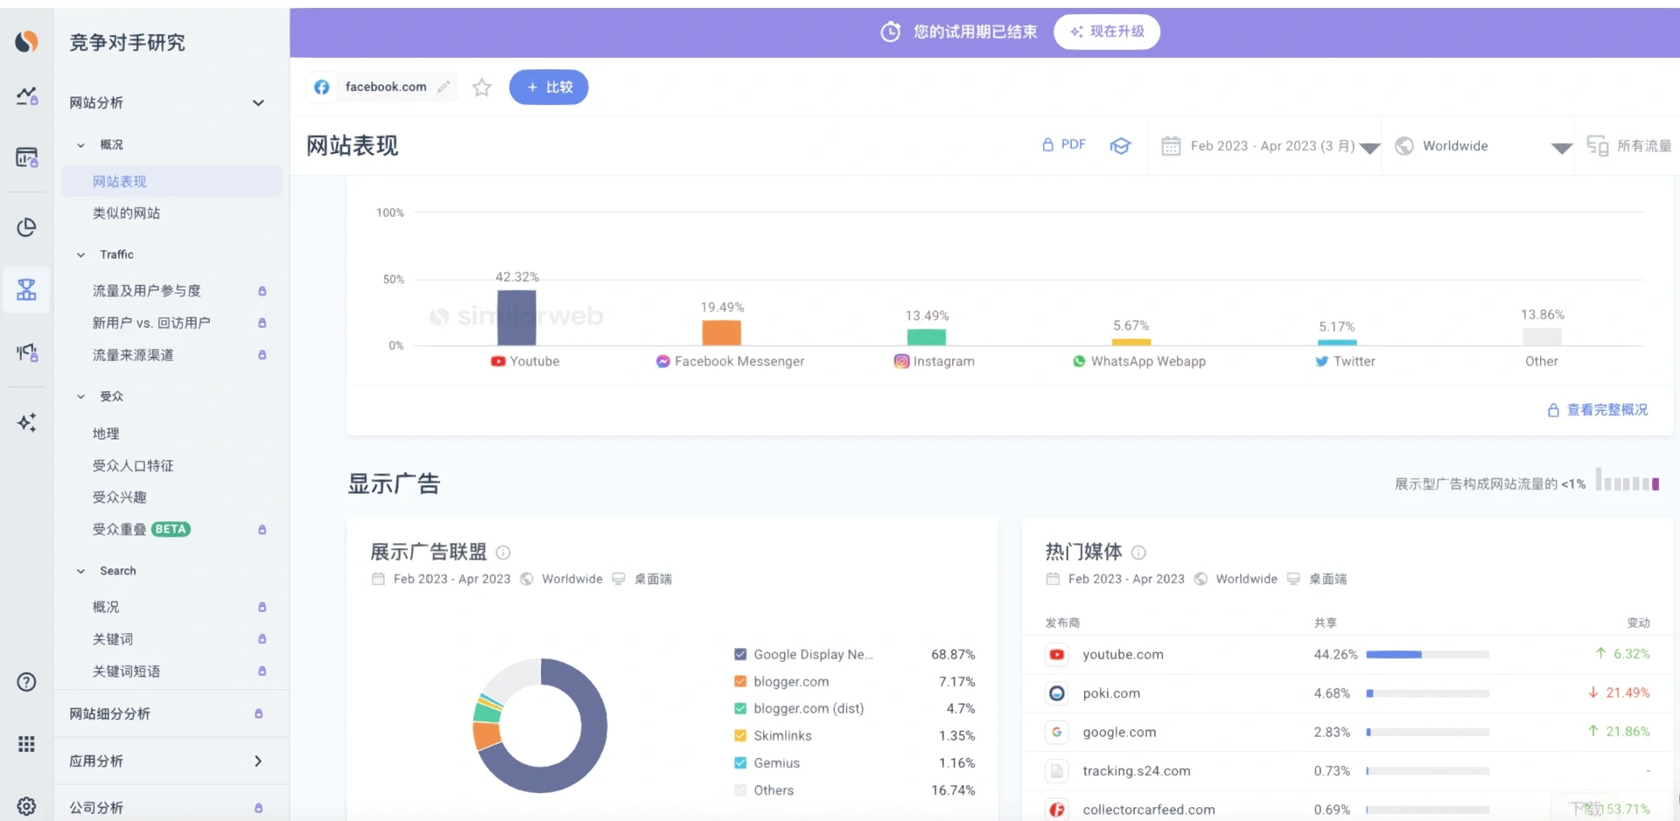
Task: Click the Google favicon beside google.com
Action: pyautogui.click(x=1057, y=732)
